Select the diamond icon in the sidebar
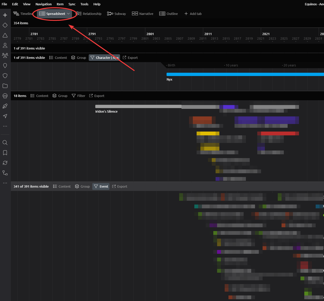Image resolution: width=324 pixels, height=301 pixels. 5,25
